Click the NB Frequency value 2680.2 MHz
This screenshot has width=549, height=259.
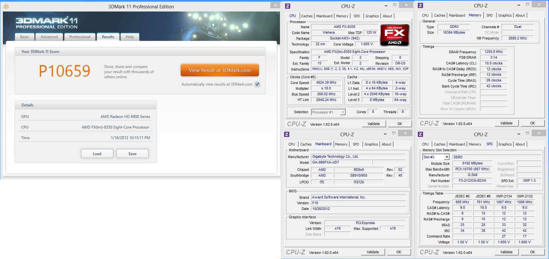(518, 38)
